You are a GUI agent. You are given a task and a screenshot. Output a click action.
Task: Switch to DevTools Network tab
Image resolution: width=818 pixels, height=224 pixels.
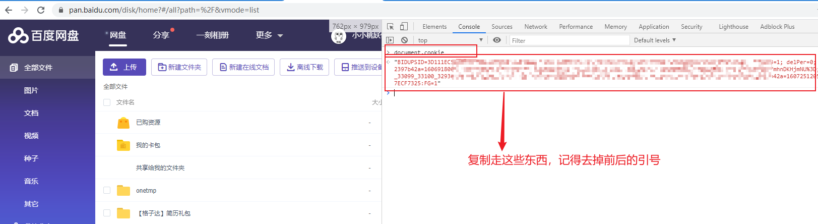[x=536, y=27]
